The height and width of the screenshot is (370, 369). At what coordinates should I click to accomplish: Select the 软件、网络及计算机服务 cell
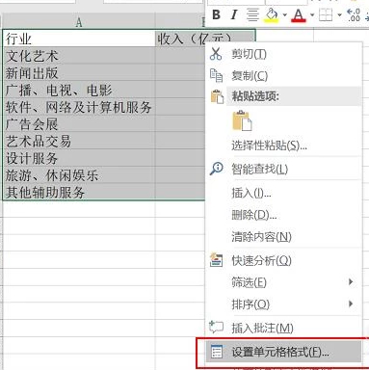[x=79, y=107]
